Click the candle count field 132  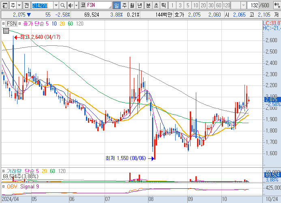point(253,5)
